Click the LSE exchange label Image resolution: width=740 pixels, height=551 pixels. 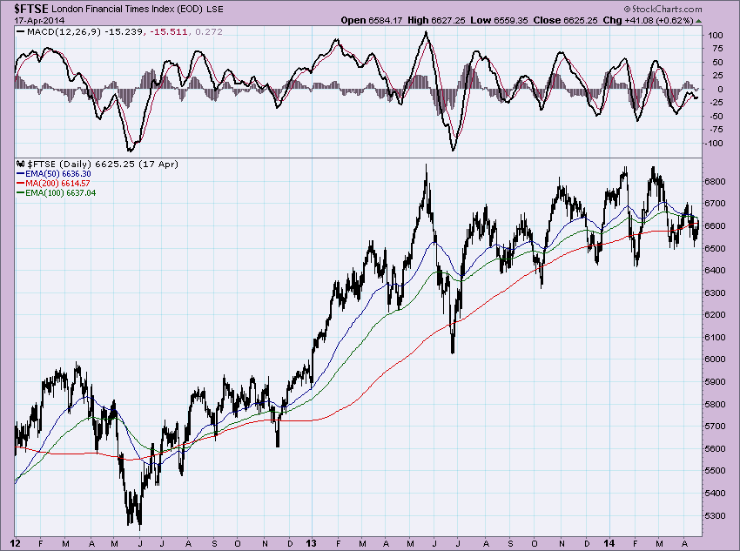[x=214, y=9]
